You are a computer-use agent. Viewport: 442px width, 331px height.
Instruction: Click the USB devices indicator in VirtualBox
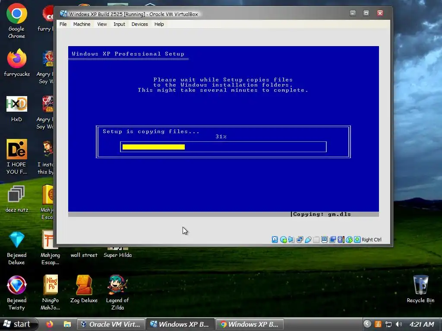pyautogui.click(x=308, y=240)
